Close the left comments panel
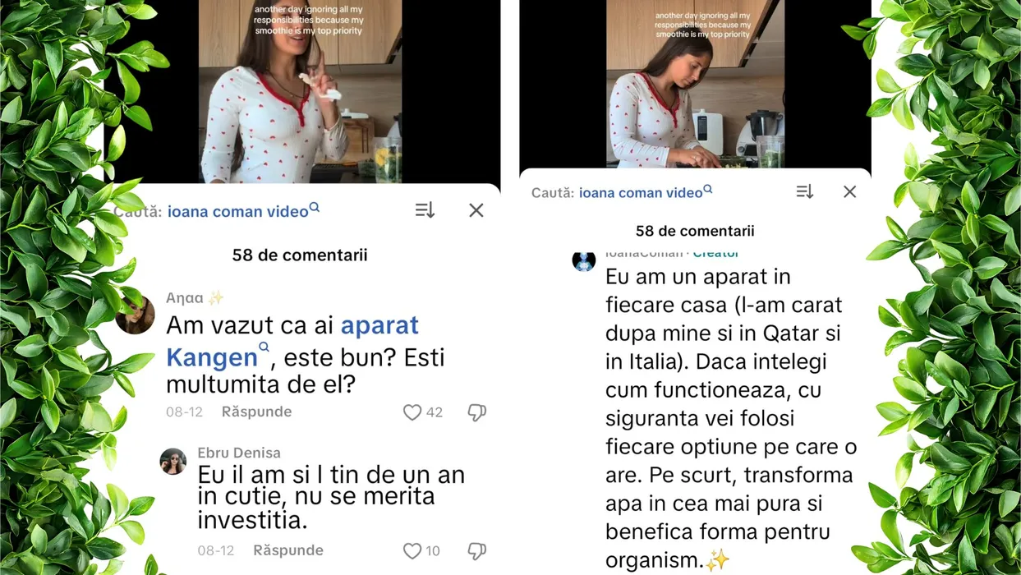 476,210
